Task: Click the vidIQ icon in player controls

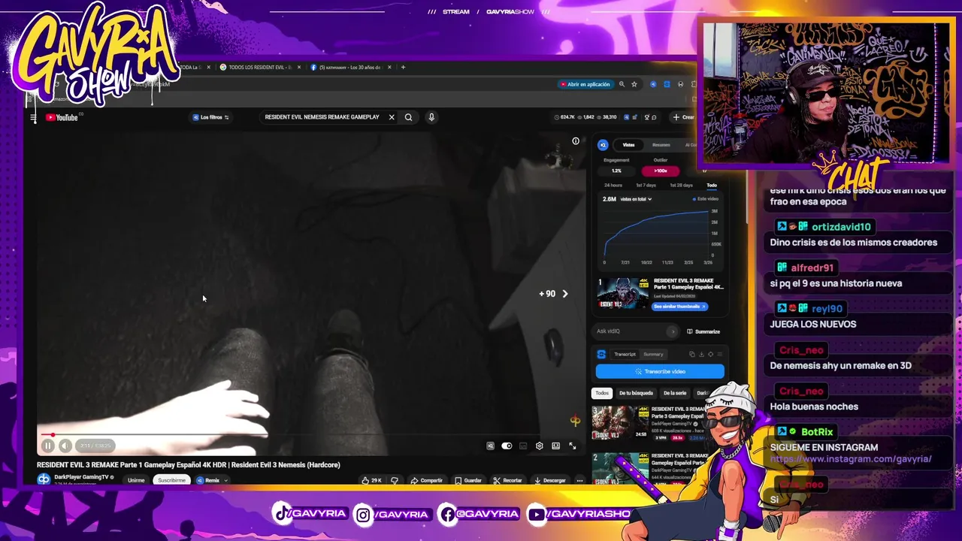Action: point(490,446)
